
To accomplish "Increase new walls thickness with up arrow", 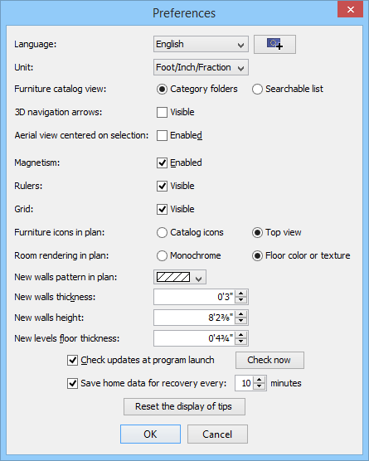I will (241, 294).
